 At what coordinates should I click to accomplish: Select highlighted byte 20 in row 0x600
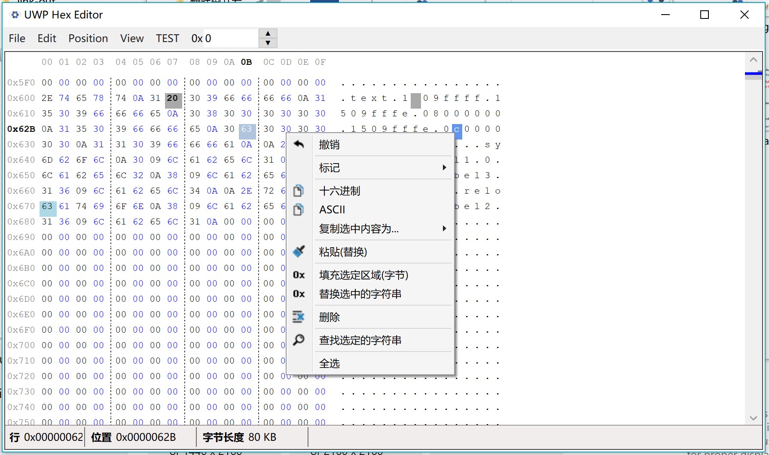pyautogui.click(x=173, y=100)
